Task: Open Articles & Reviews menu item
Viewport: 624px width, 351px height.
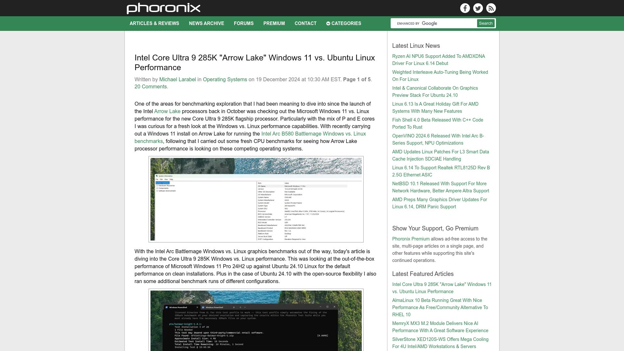Action: (x=154, y=23)
